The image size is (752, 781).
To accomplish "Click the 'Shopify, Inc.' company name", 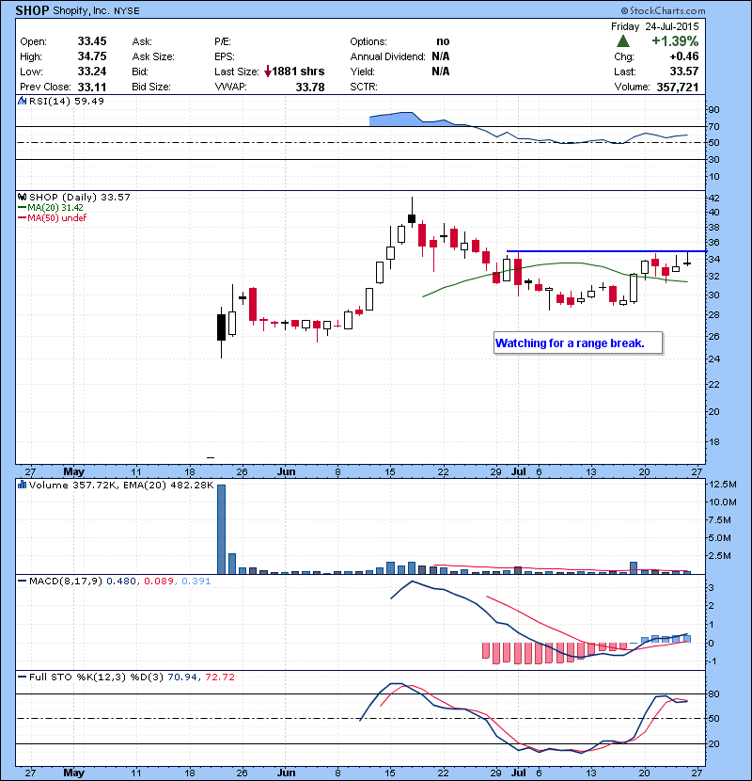I will point(81,11).
